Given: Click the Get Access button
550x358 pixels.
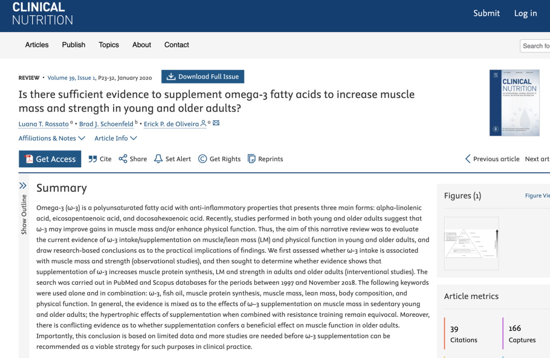Looking at the screenshot, I should point(50,159).
